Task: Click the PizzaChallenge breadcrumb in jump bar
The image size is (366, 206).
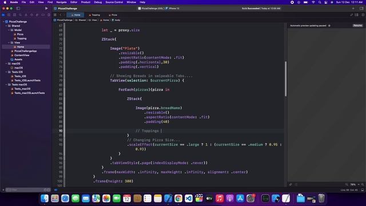Action: pos(63,20)
